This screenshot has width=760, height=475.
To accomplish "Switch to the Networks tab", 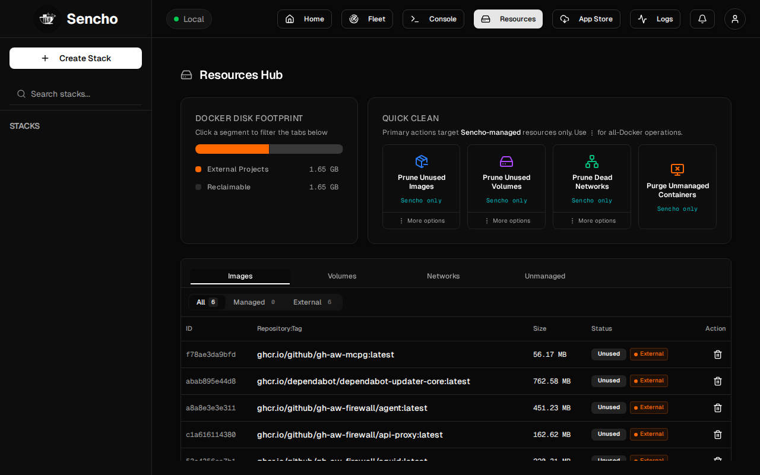I will [444, 276].
